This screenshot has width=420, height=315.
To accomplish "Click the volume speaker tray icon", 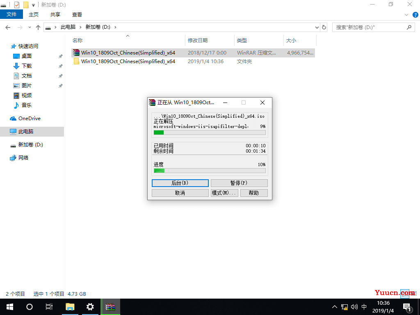I will [354, 307].
